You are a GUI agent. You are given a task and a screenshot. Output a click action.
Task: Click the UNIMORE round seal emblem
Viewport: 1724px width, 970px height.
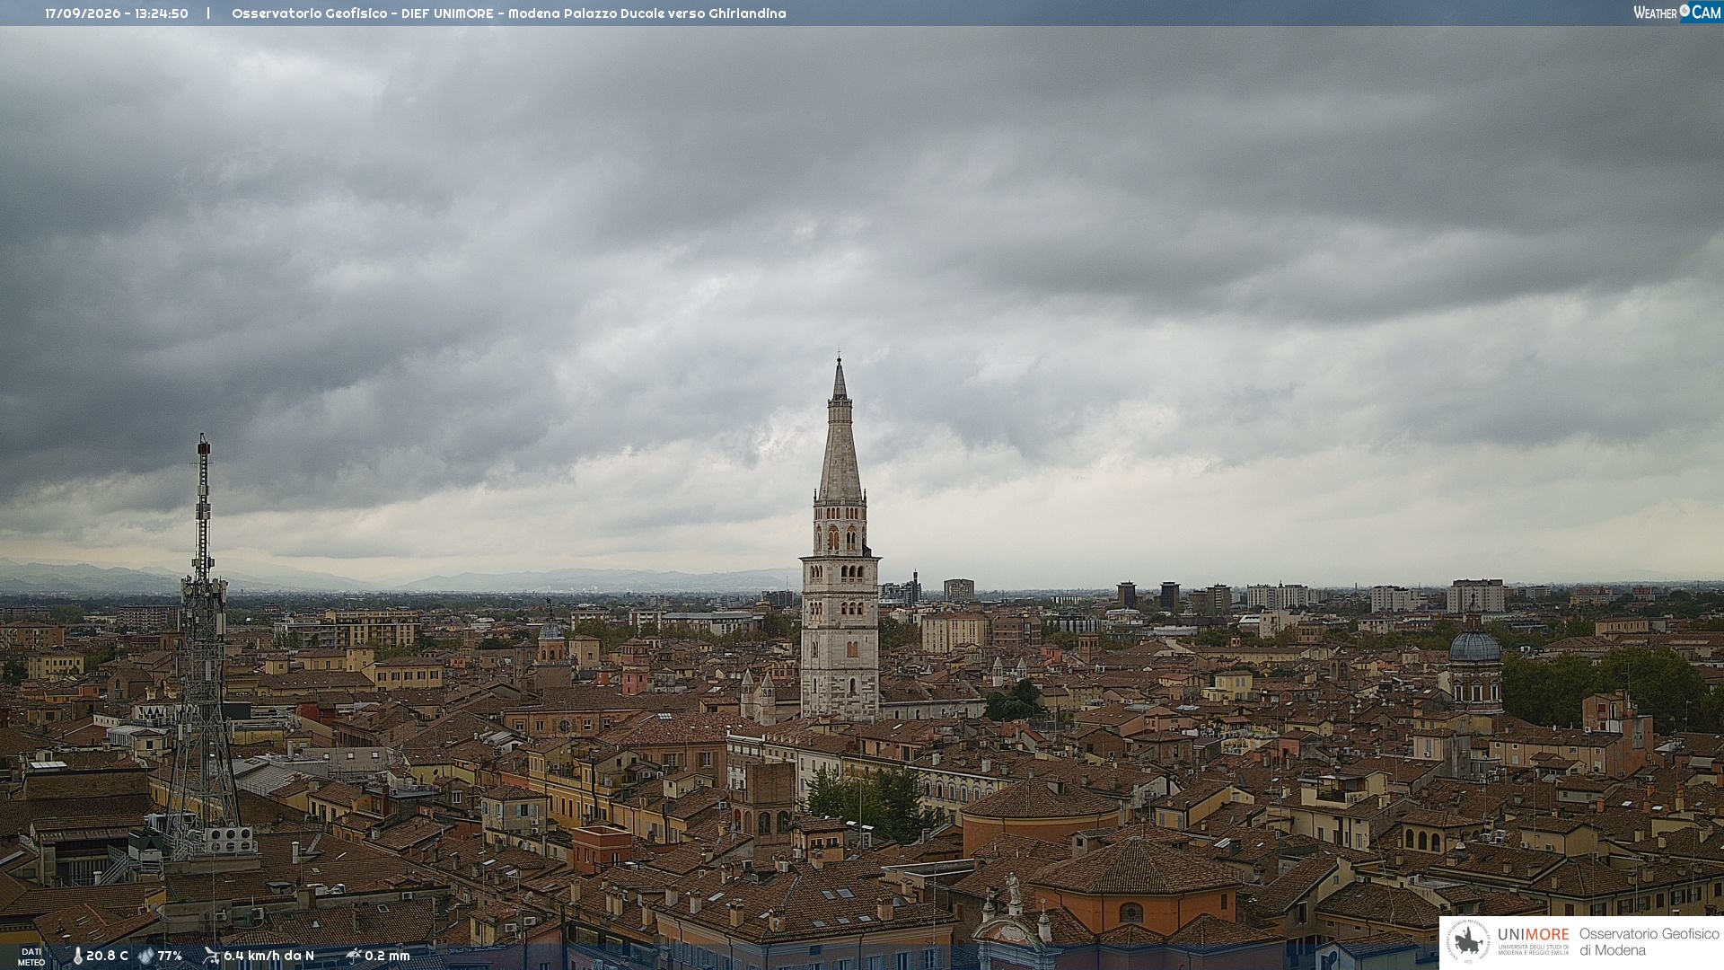[x=1468, y=941]
